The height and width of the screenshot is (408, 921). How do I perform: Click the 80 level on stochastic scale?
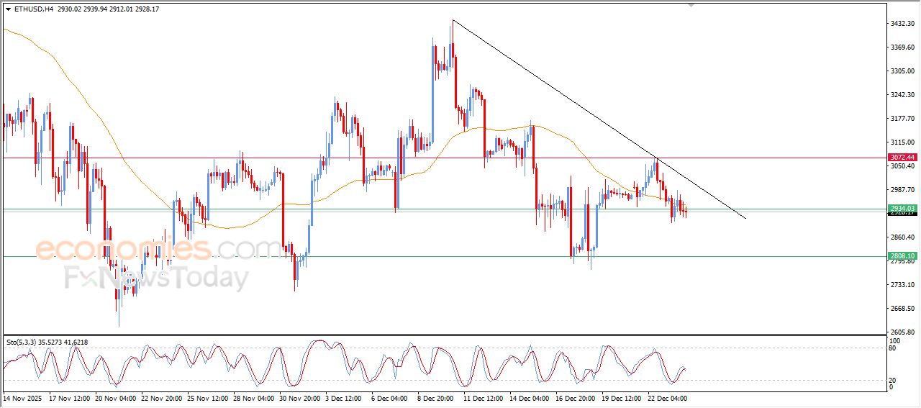[x=894, y=348]
